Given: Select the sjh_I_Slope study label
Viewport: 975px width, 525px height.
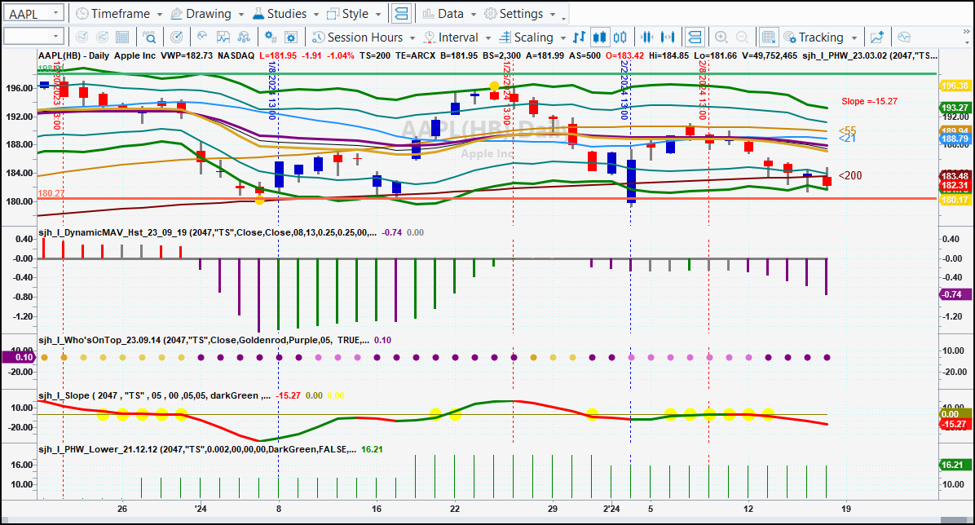Looking at the screenshot, I should (154, 395).
